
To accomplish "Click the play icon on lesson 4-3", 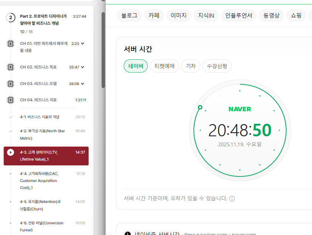I will 11,152.
